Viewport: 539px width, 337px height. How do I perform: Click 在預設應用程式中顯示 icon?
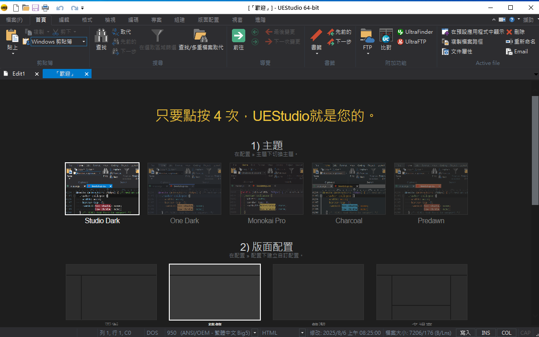[473, 32]
